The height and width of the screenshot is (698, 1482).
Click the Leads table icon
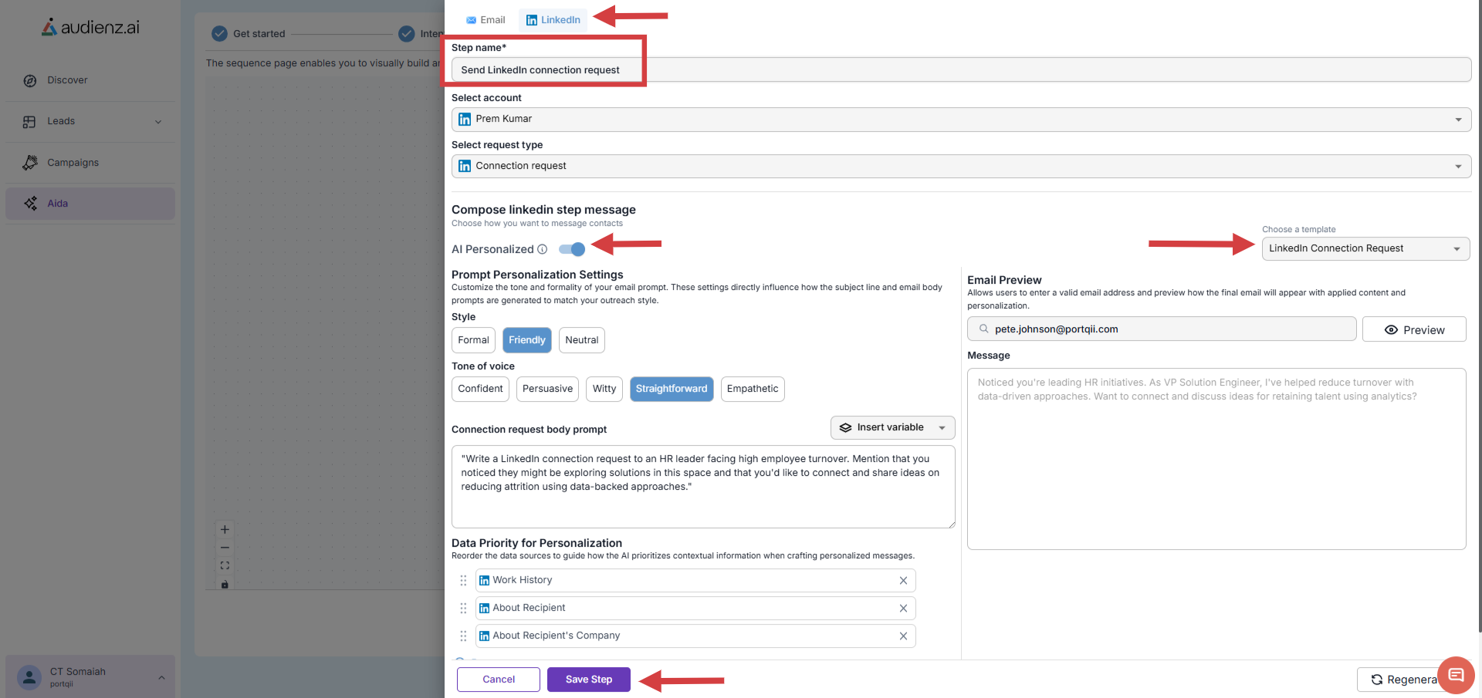pyautogui.click(x=30, y=122)
